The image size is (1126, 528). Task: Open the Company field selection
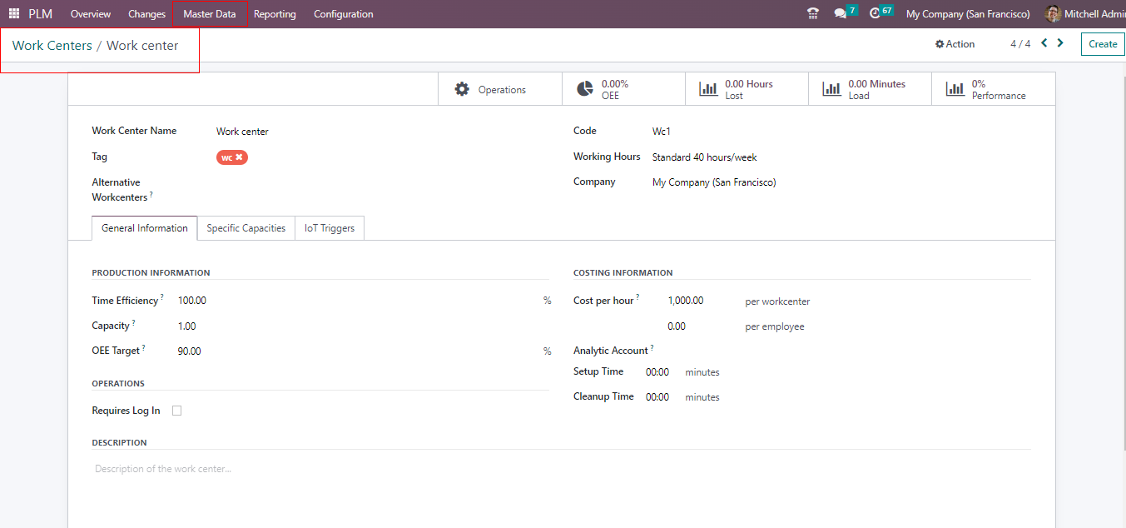coord(714,182)
